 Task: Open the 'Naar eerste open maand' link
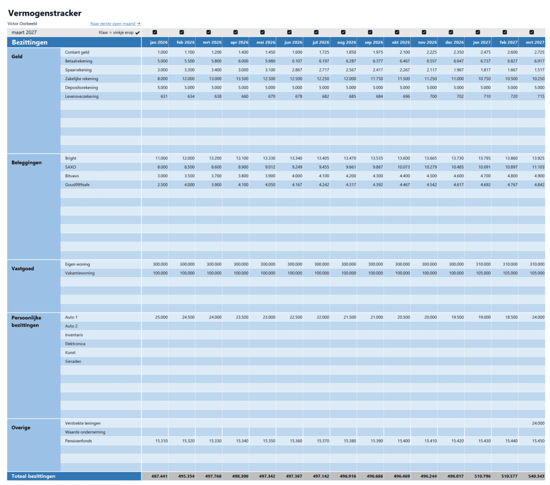(114, 24)
